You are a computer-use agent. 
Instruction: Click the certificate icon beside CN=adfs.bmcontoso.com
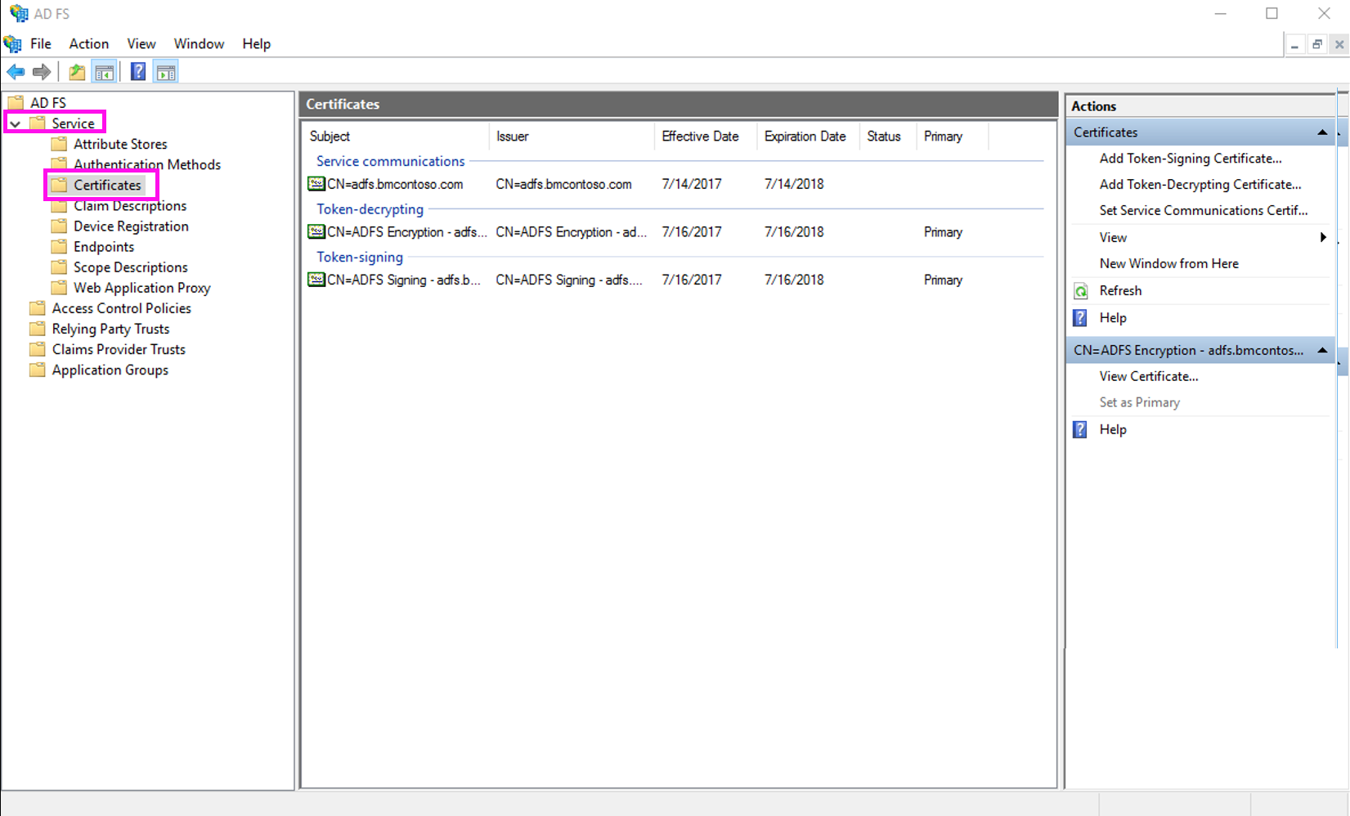316,184
